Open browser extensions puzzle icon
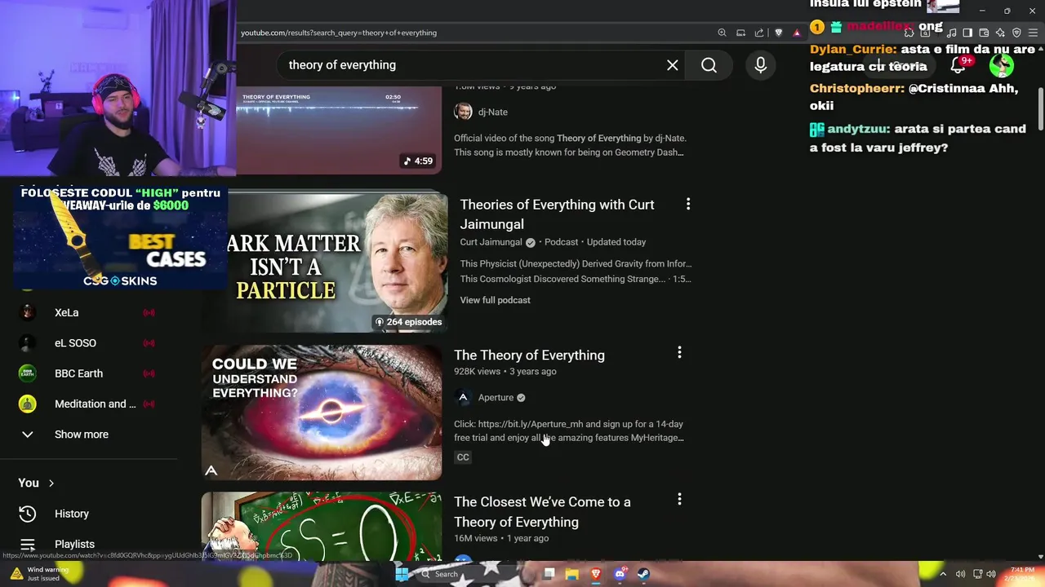The image size is (1045, 587). coord(909,33)
